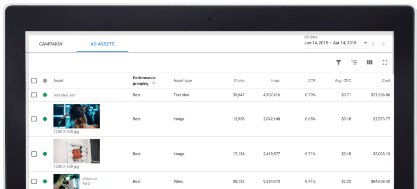Viewport: 417px width, 189px height.
Task: Go to previous date range arrow
Action: [x=373, y=43]
